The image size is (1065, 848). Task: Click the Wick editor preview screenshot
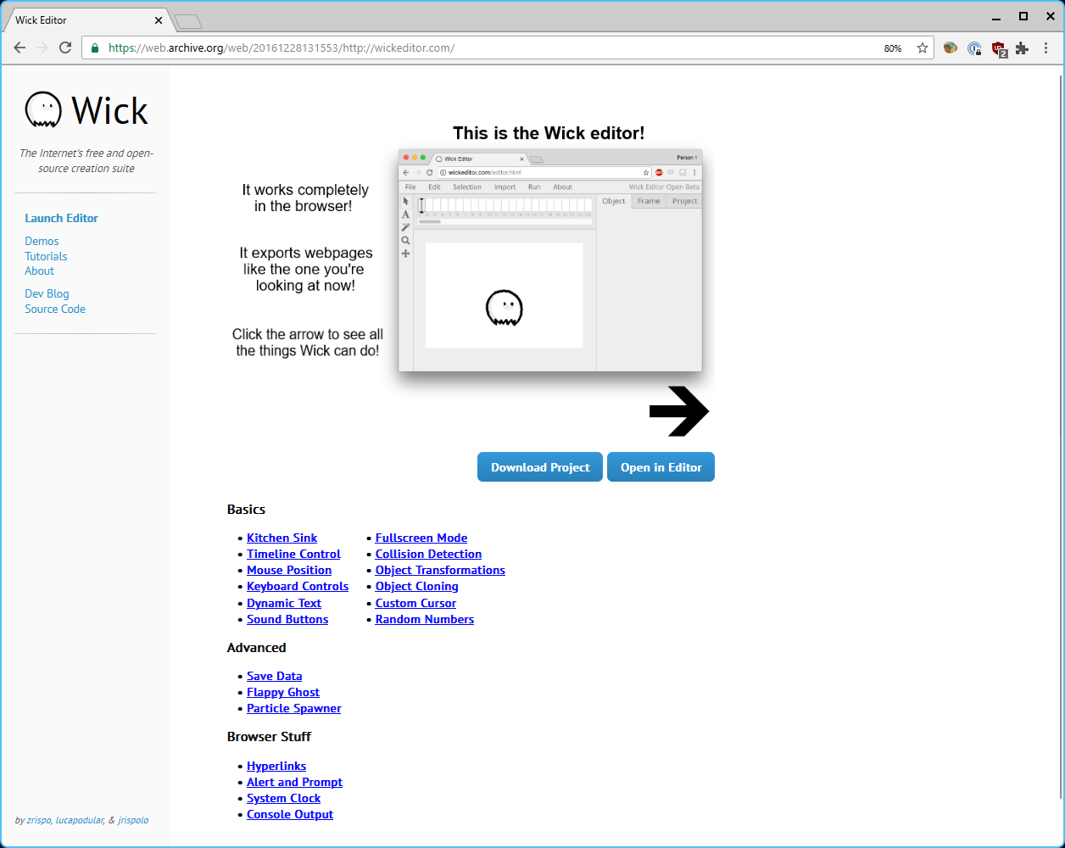click(x=550, y=260)
